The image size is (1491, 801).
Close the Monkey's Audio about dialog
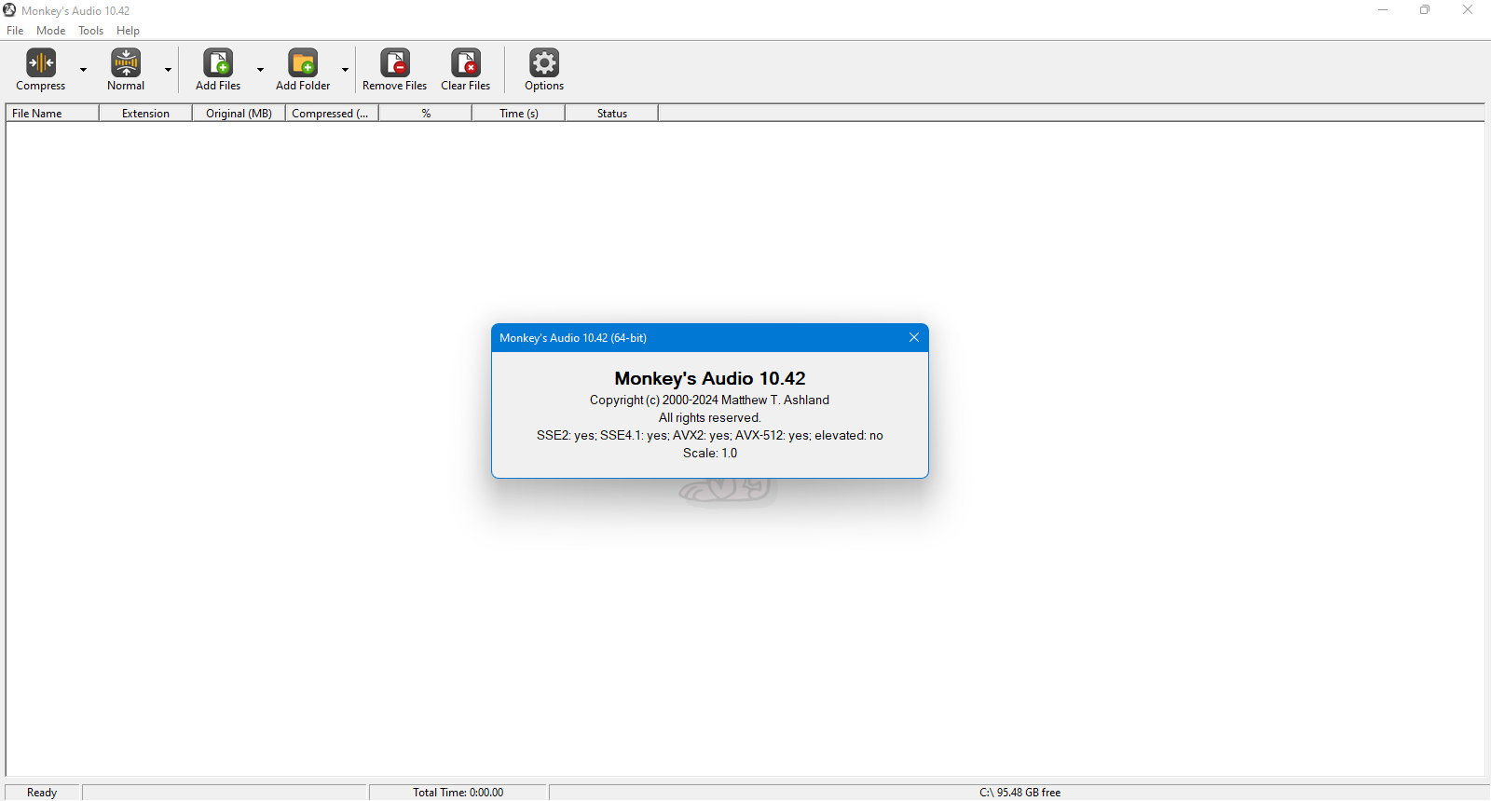click(x=914, y=337)
